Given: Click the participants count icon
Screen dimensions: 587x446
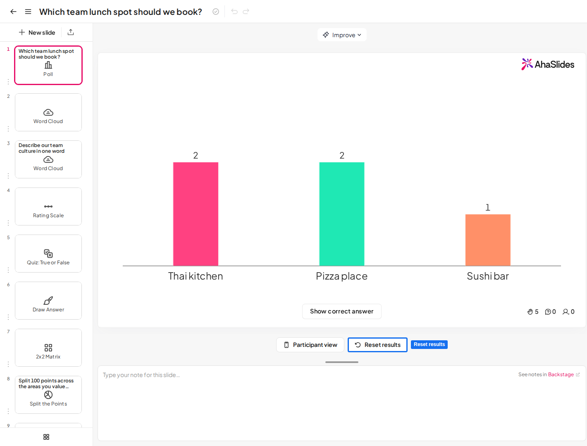Looking at the screenshot, I should point(568,312).
